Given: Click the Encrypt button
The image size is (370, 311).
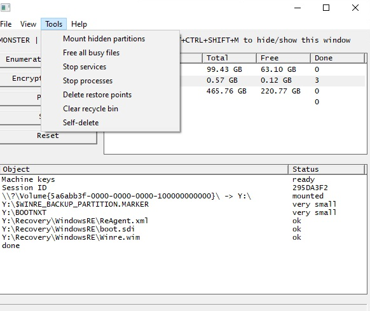Looking at the screenshot, I should [x=20, y=78].
